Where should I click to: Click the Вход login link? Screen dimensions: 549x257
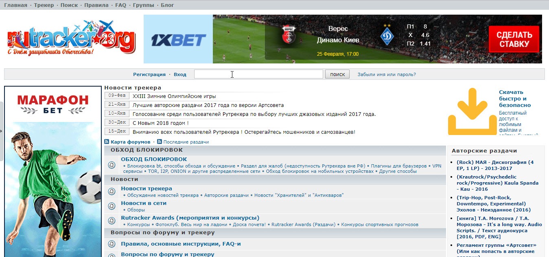point(180,74)
